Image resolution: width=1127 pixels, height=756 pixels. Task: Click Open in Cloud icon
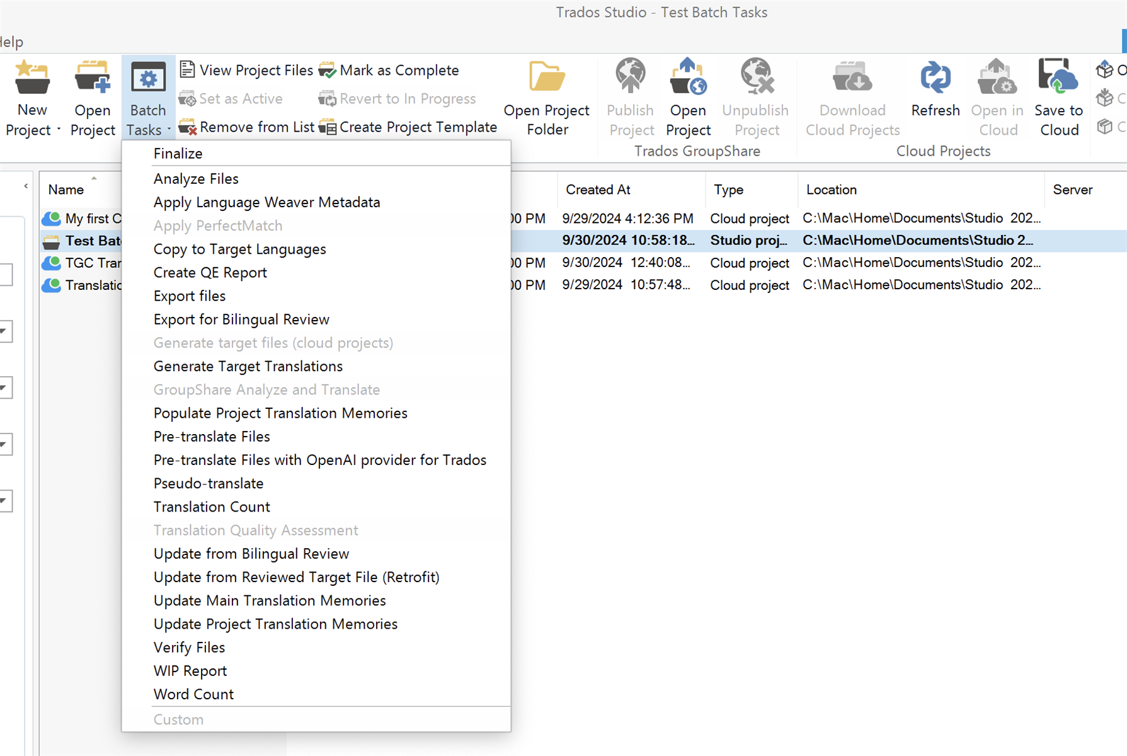click(x=997, y=76)
